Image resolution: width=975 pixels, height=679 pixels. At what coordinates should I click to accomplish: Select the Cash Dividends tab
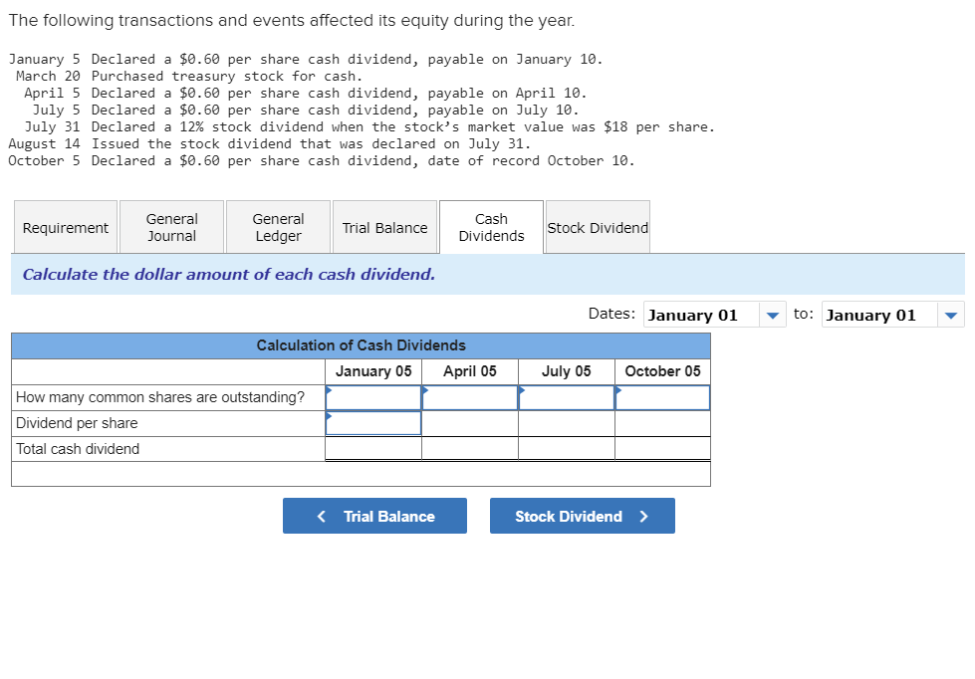(x=490, y=227)
